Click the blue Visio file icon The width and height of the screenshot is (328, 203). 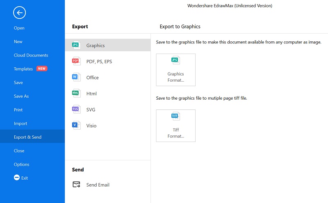[x=76, y=125]
